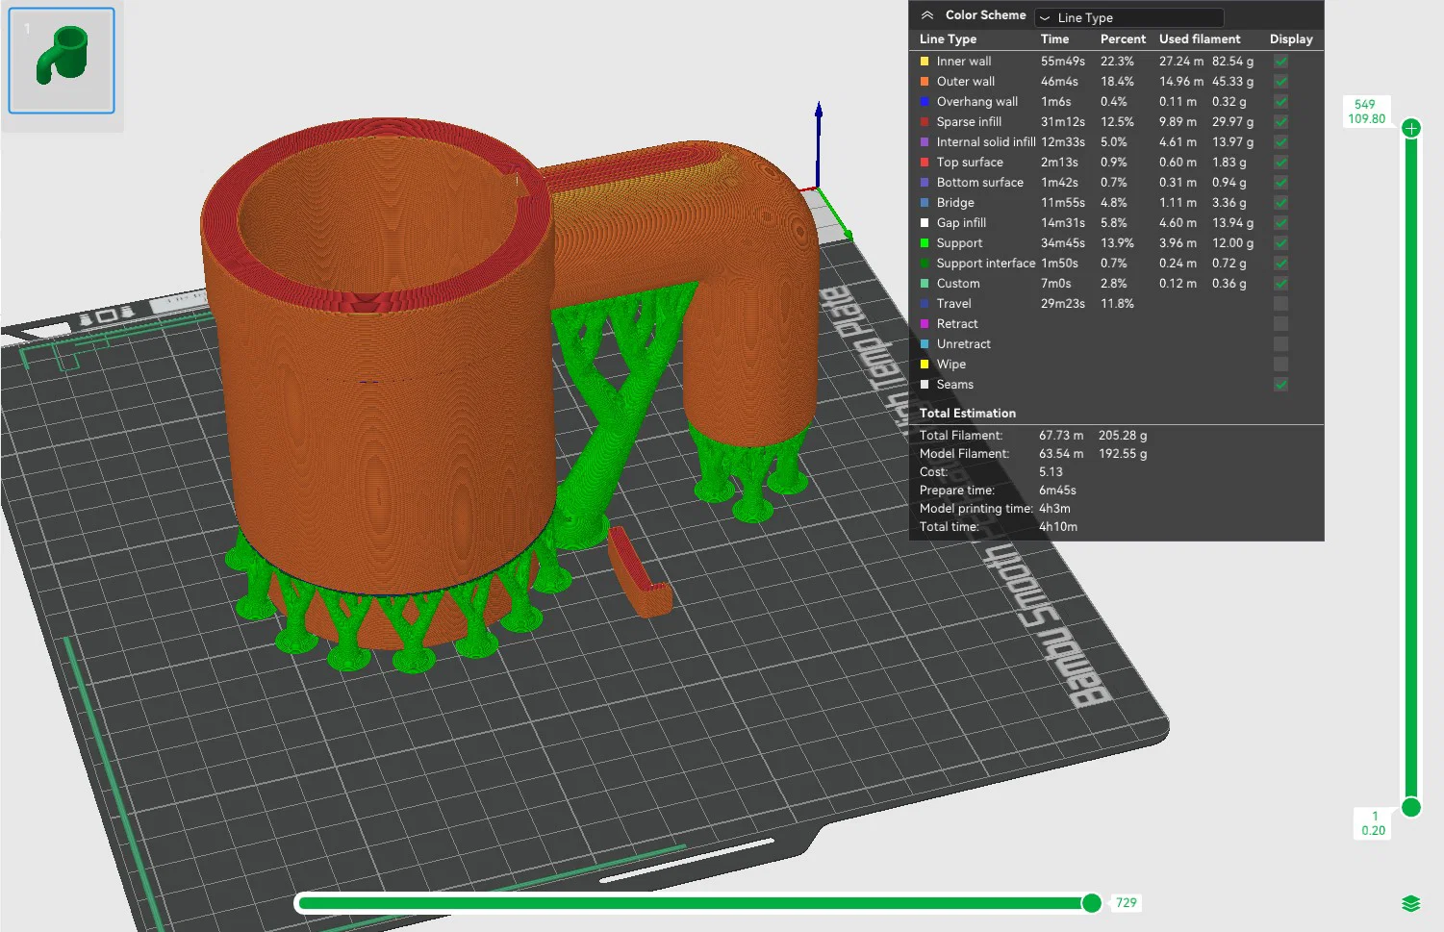Screen dimensions: 1444x932
Task: Click the orange Outer wall color icon
Action: 925,82
